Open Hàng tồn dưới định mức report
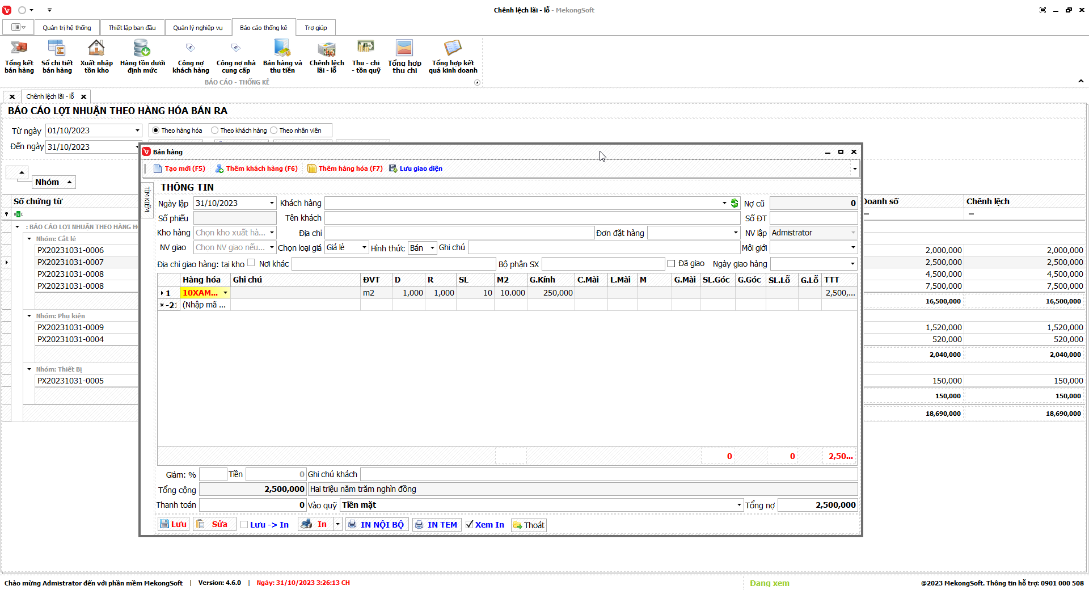The image size is (1089, 590). (x=142, y=56)
